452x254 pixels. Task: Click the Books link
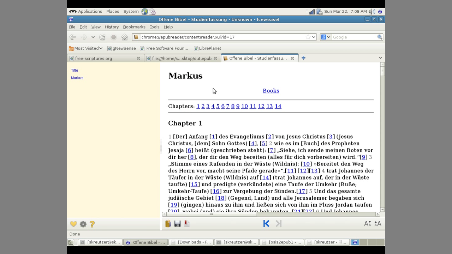click(271, 91)
